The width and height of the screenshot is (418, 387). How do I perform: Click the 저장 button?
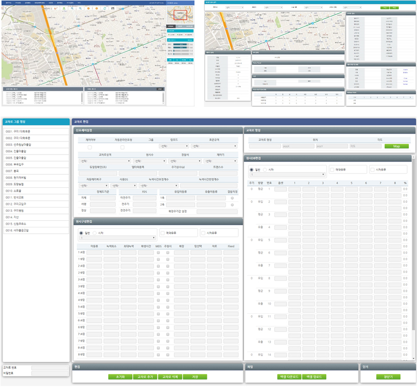[195, 376]
